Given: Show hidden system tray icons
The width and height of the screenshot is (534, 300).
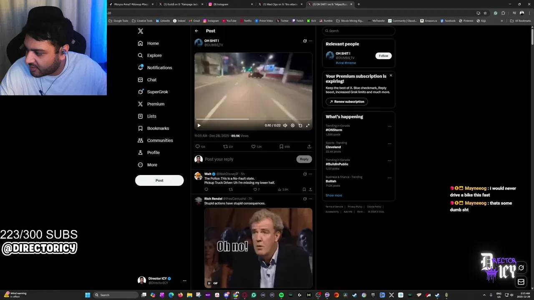Looking at the screenshot, I should (484, 295).
